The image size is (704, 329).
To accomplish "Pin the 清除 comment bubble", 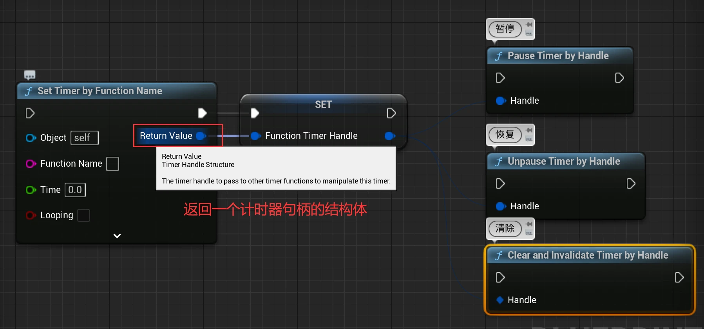I will pos(529,224).
